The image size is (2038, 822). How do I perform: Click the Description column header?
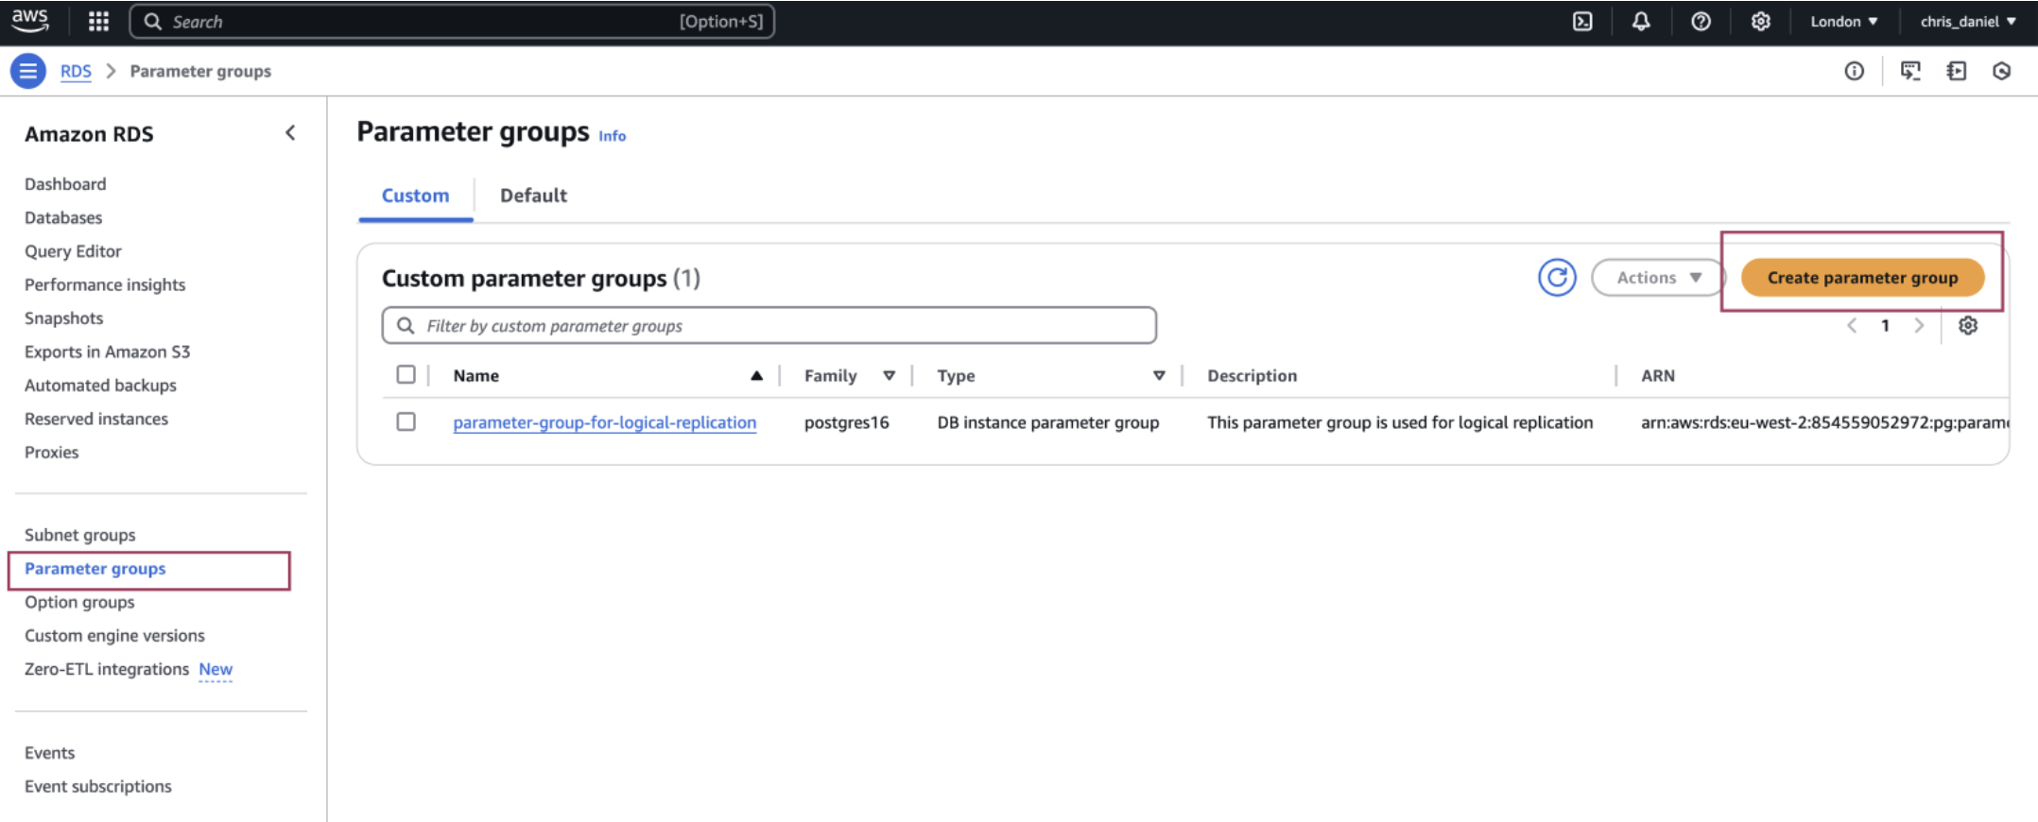[1252, 376]
